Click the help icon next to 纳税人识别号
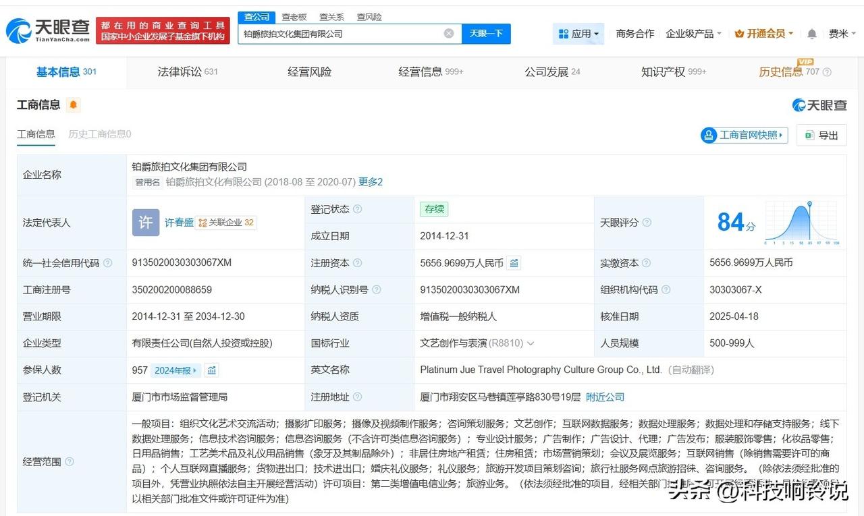Image resolution: width=864 pixels, height=516 pixels. 377,289
